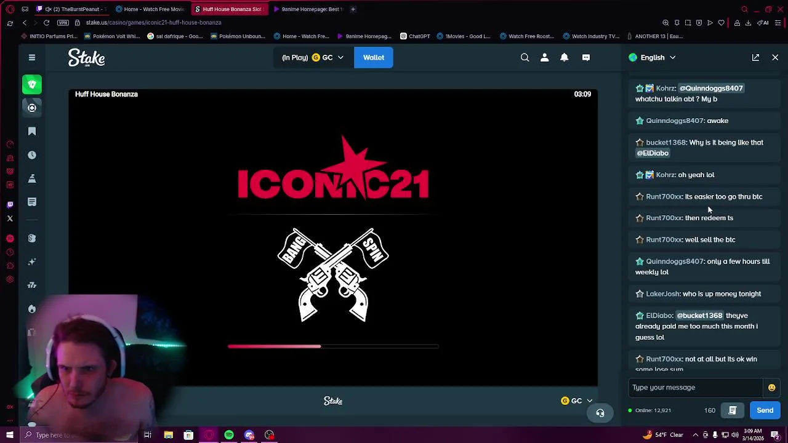Open Pokémon Volt White bookmark
This screenshot has width=788, height=443.
112,36
